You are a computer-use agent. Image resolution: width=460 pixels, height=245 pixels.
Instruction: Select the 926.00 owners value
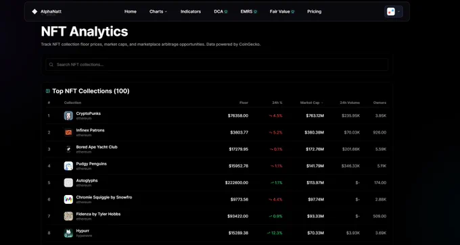click(379, 132)
